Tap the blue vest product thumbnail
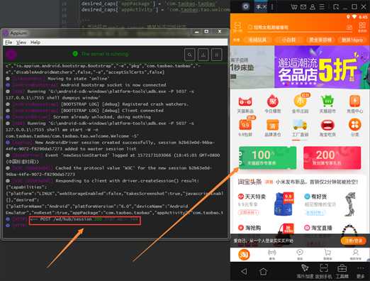Screen dimensions: 370x281 [284, 204]
